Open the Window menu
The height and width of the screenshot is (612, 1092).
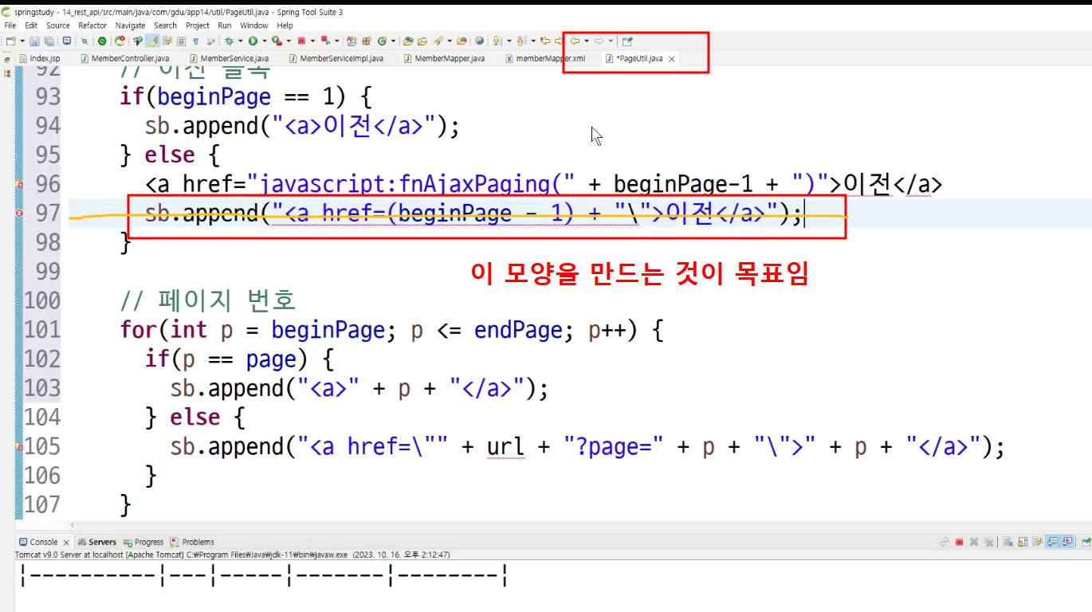pyautogui.click(x=254, y=25)
